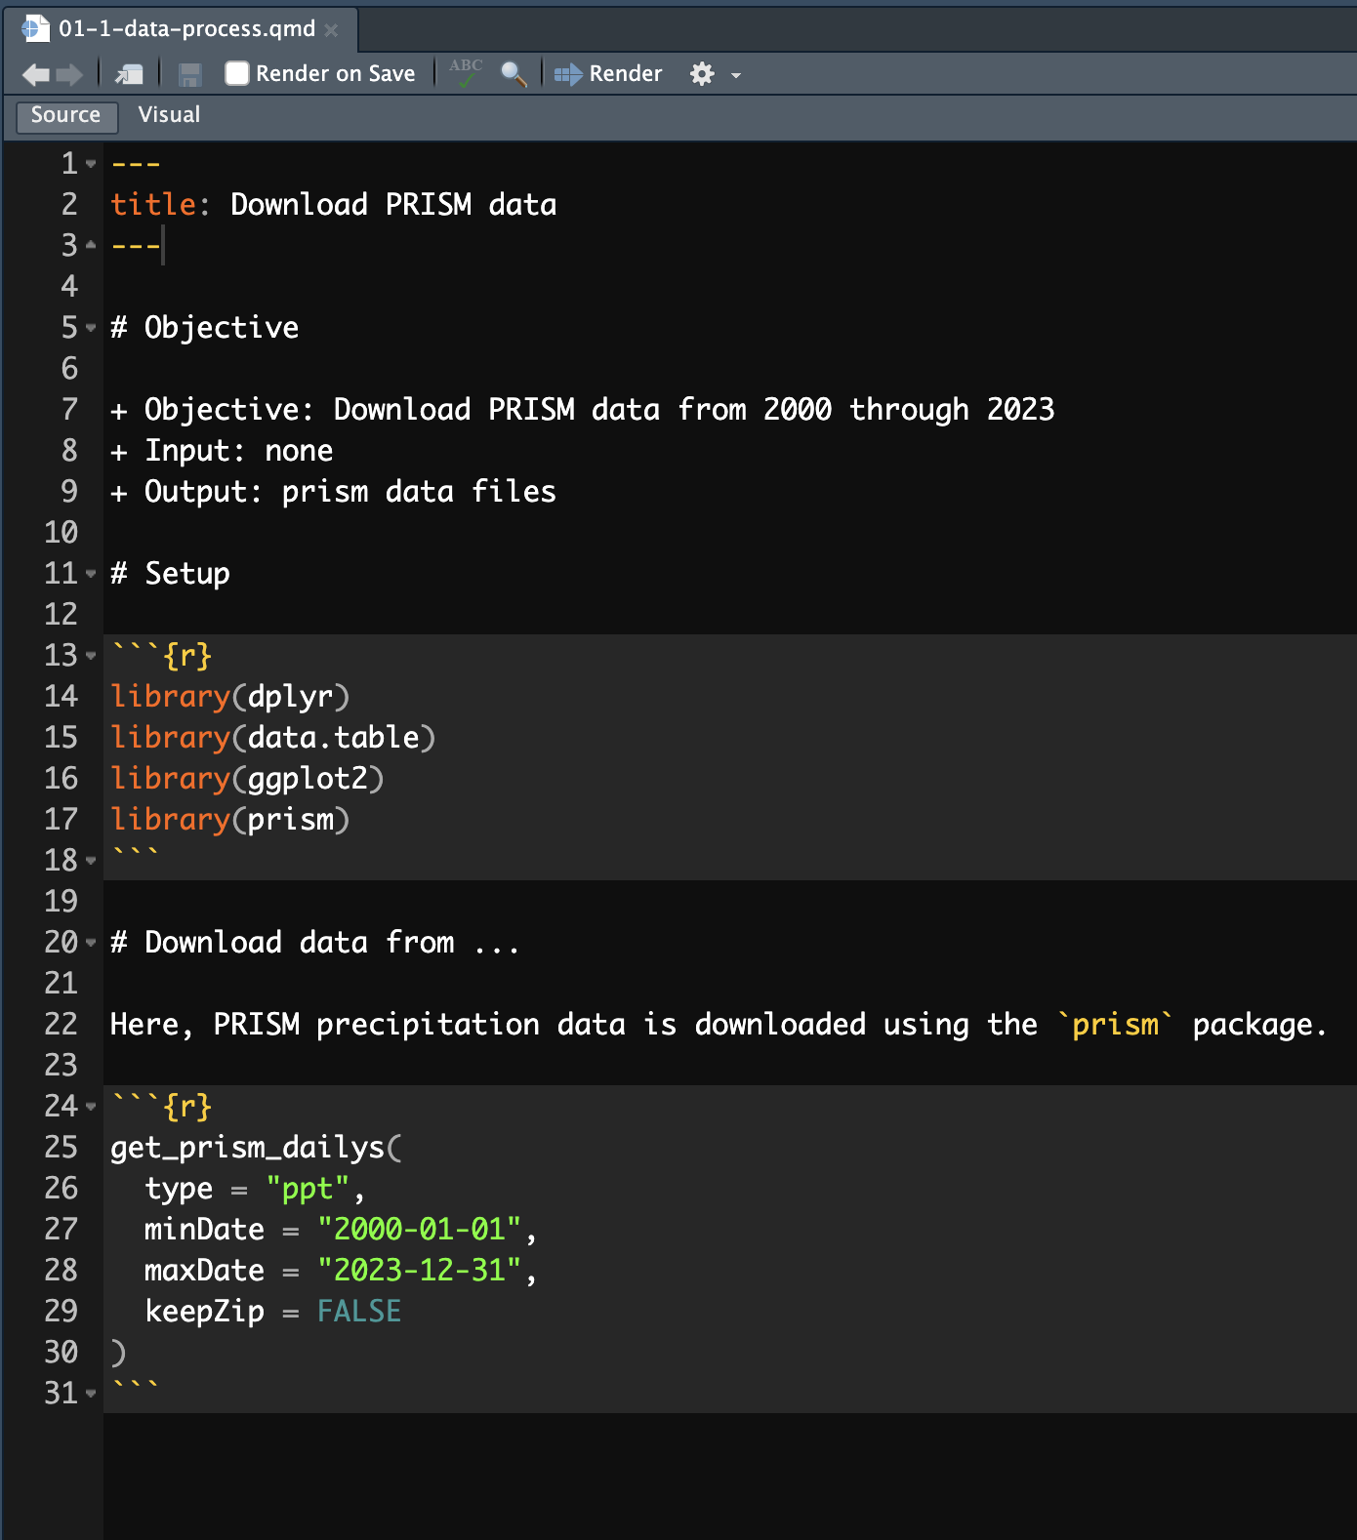Click the show in new window icon

129,74
